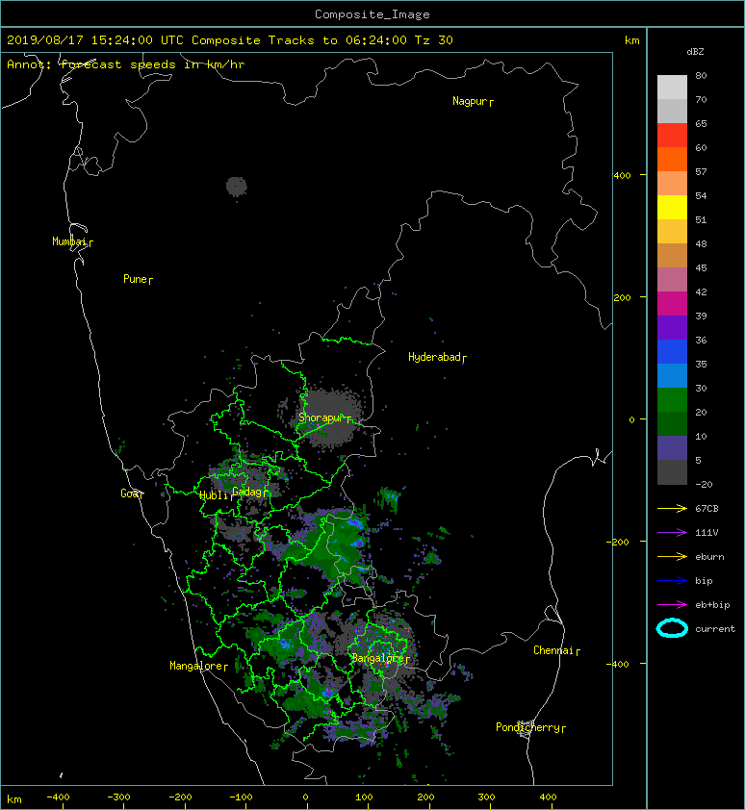Select the -100 tick on bottom x-axis

pos(241,797)
